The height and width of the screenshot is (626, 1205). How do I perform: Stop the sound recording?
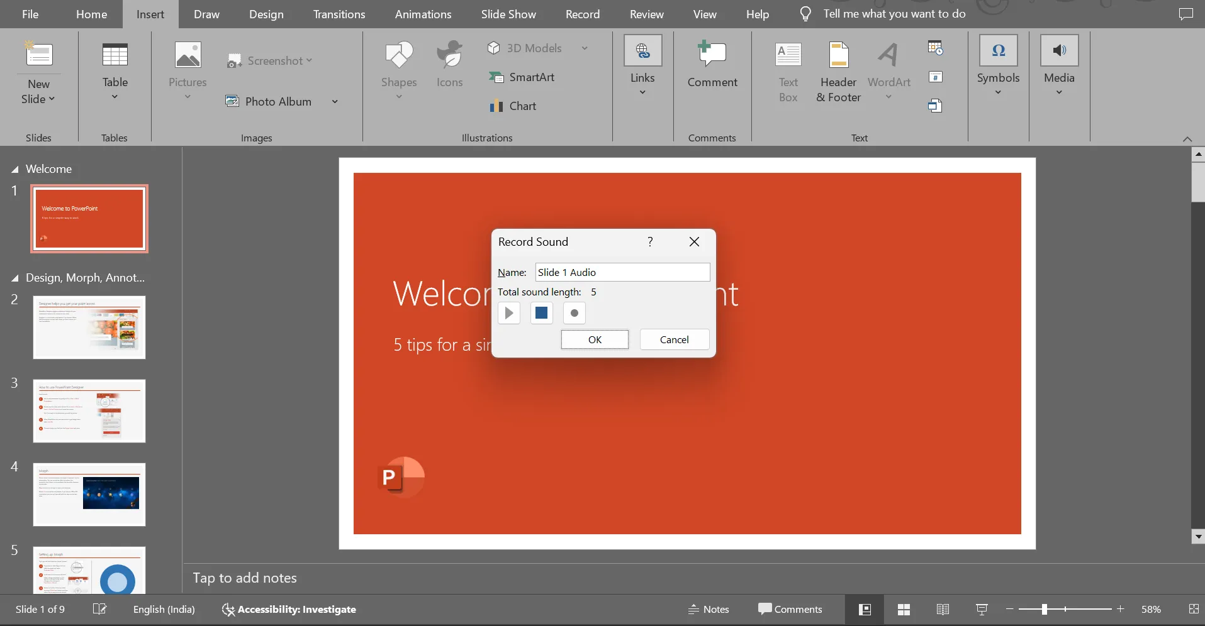click(541, 313)
